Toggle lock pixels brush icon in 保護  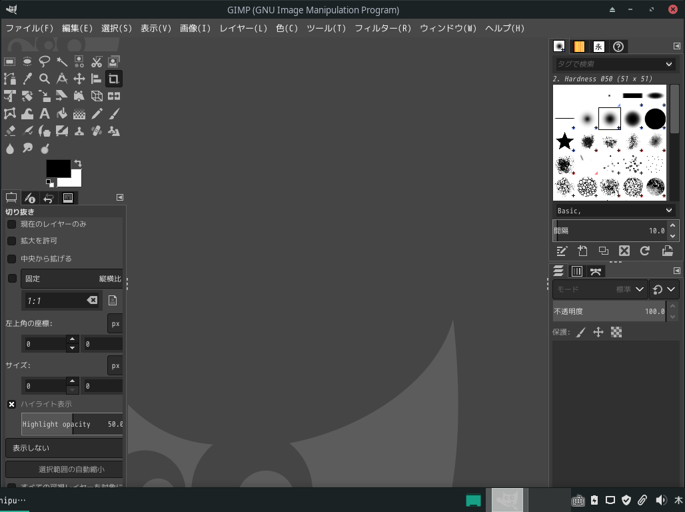(580, 332)
